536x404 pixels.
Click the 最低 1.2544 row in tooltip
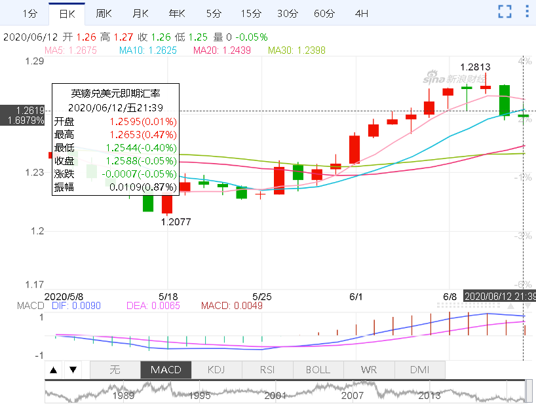tap(115, 148)
